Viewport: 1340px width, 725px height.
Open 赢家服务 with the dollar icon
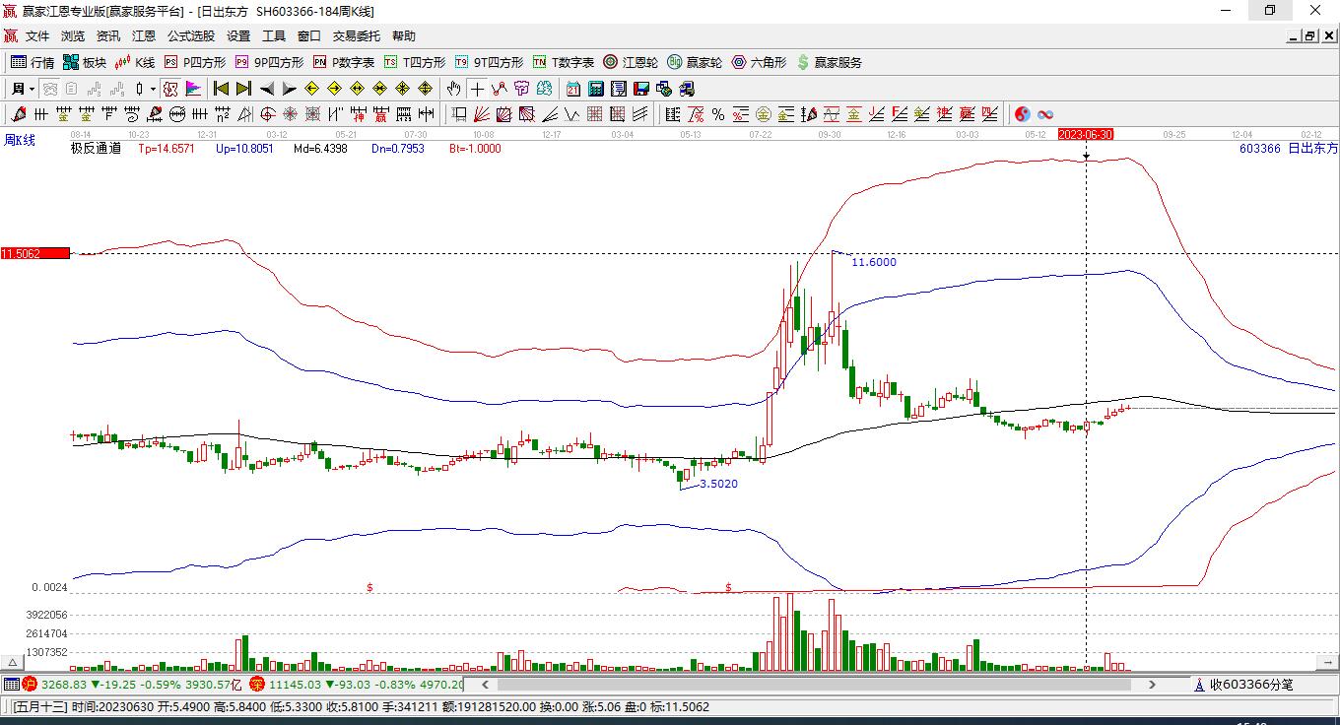tap(829, 62)
